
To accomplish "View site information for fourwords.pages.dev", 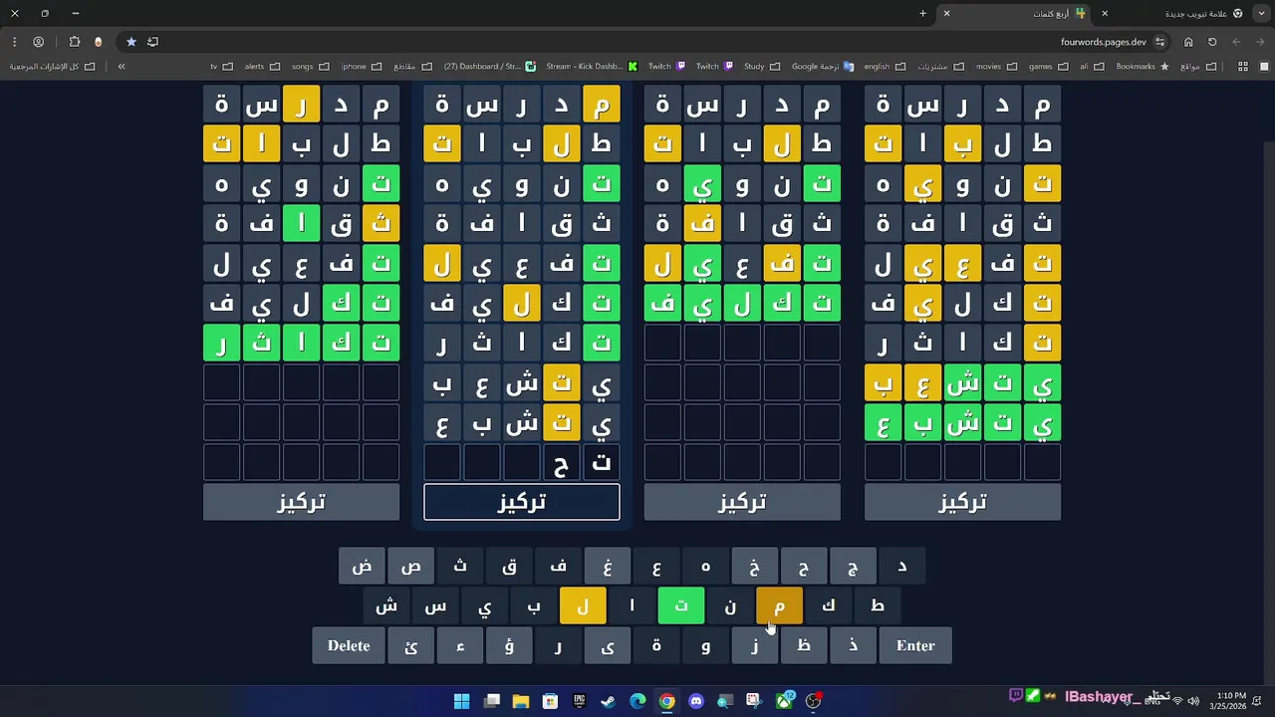I will pyautogui.click(x=1160, y=42).
